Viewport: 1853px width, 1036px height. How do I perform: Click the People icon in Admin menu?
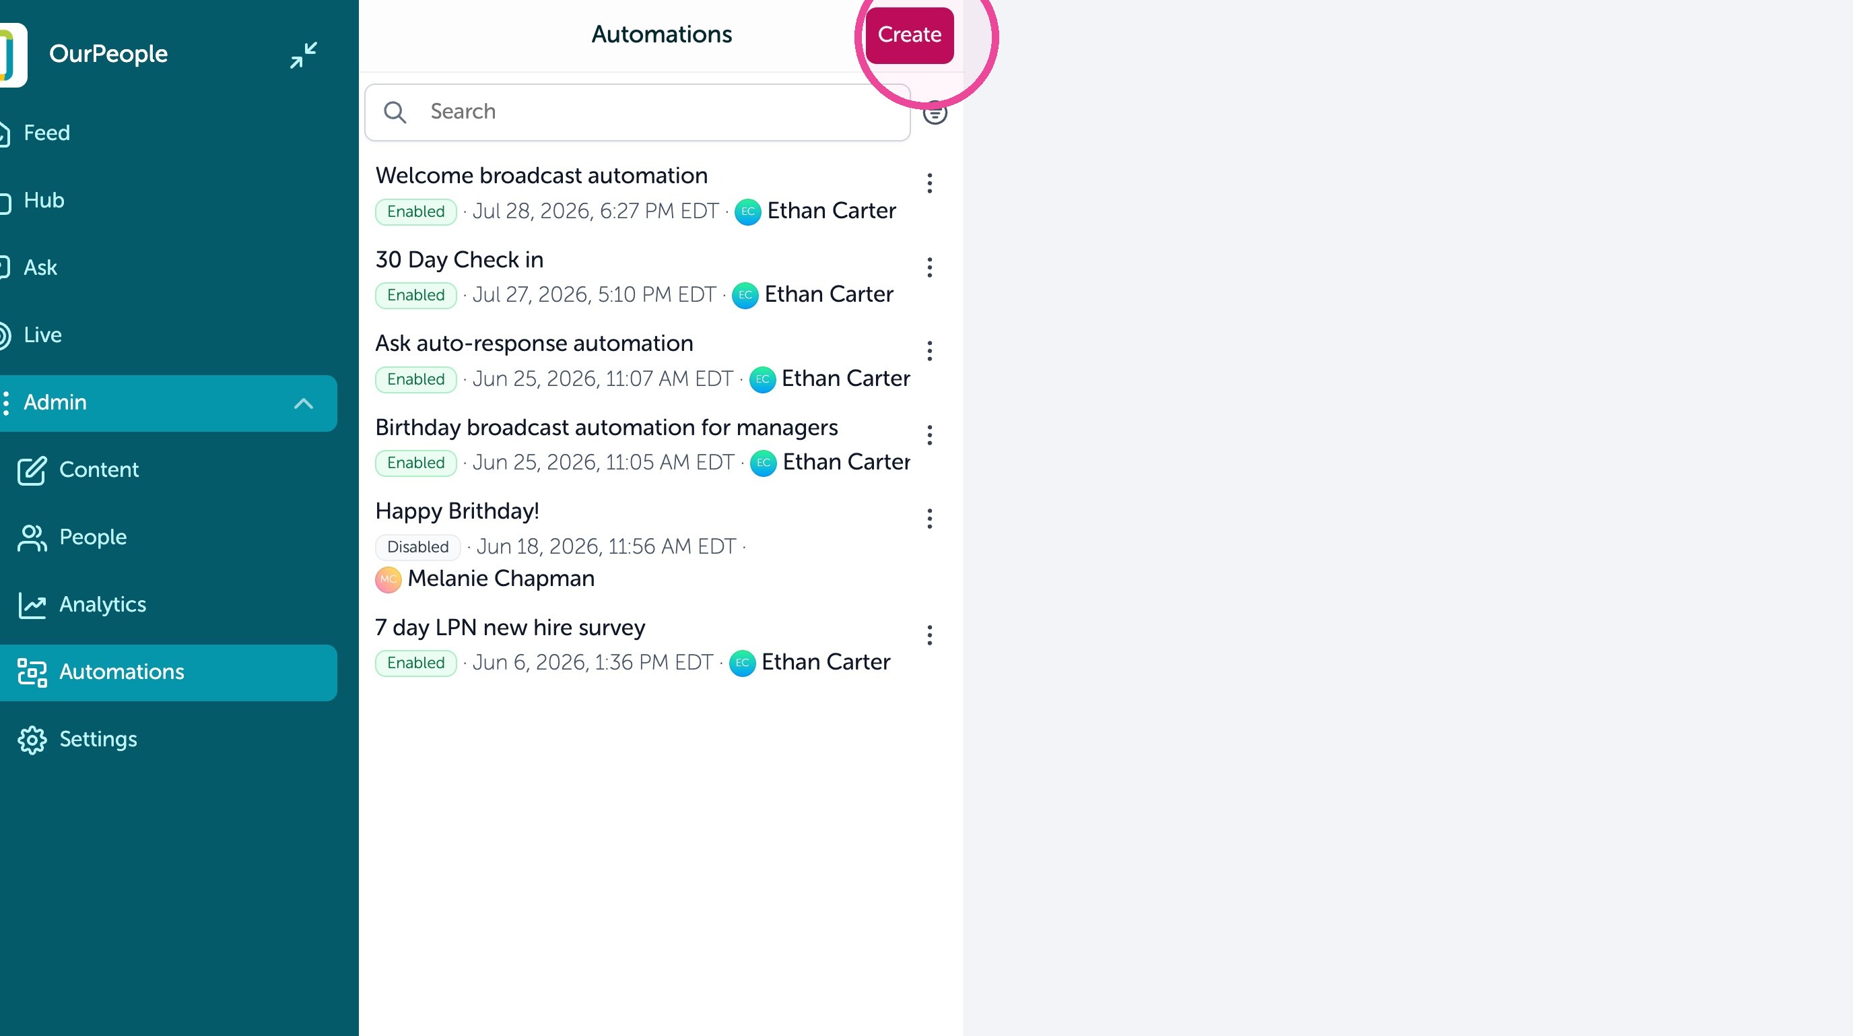32,538
